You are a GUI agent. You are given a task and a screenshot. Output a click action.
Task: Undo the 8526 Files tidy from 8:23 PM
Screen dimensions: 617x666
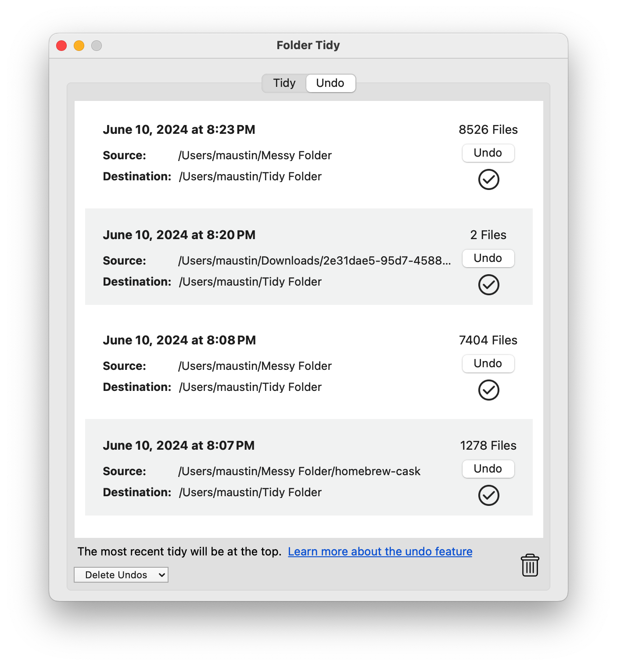point(488,153)
